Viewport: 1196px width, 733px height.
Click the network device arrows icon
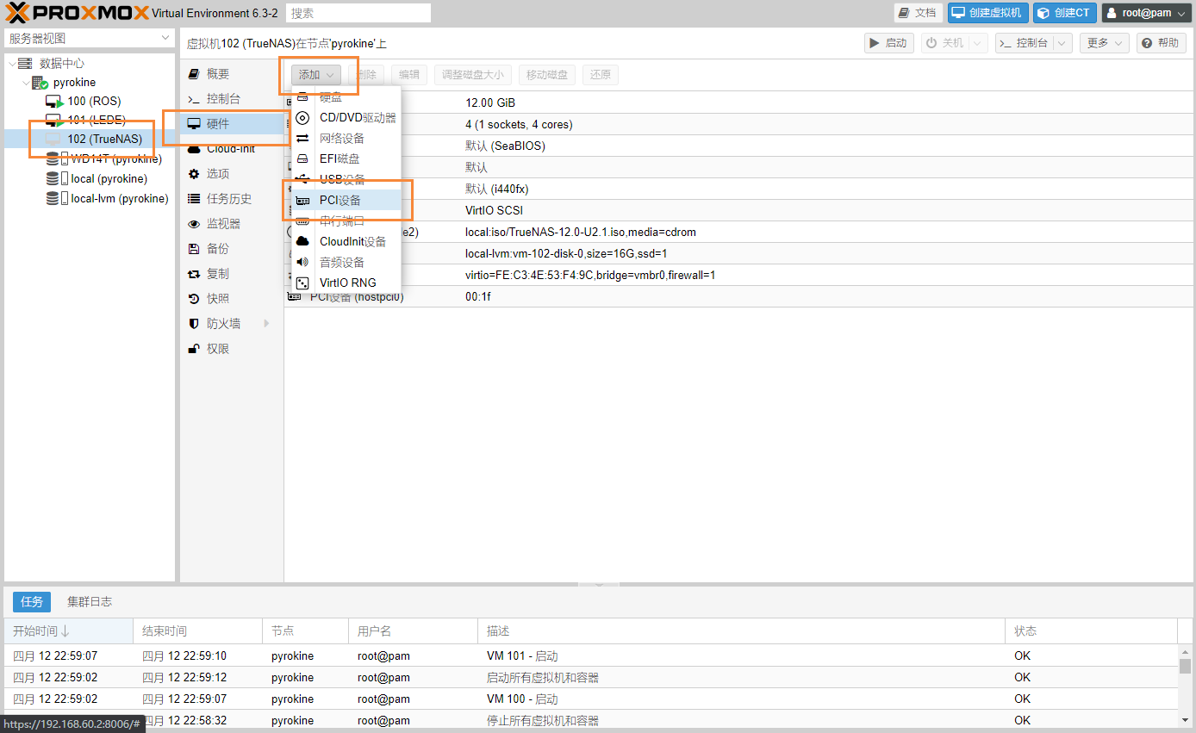coord(302,139)
